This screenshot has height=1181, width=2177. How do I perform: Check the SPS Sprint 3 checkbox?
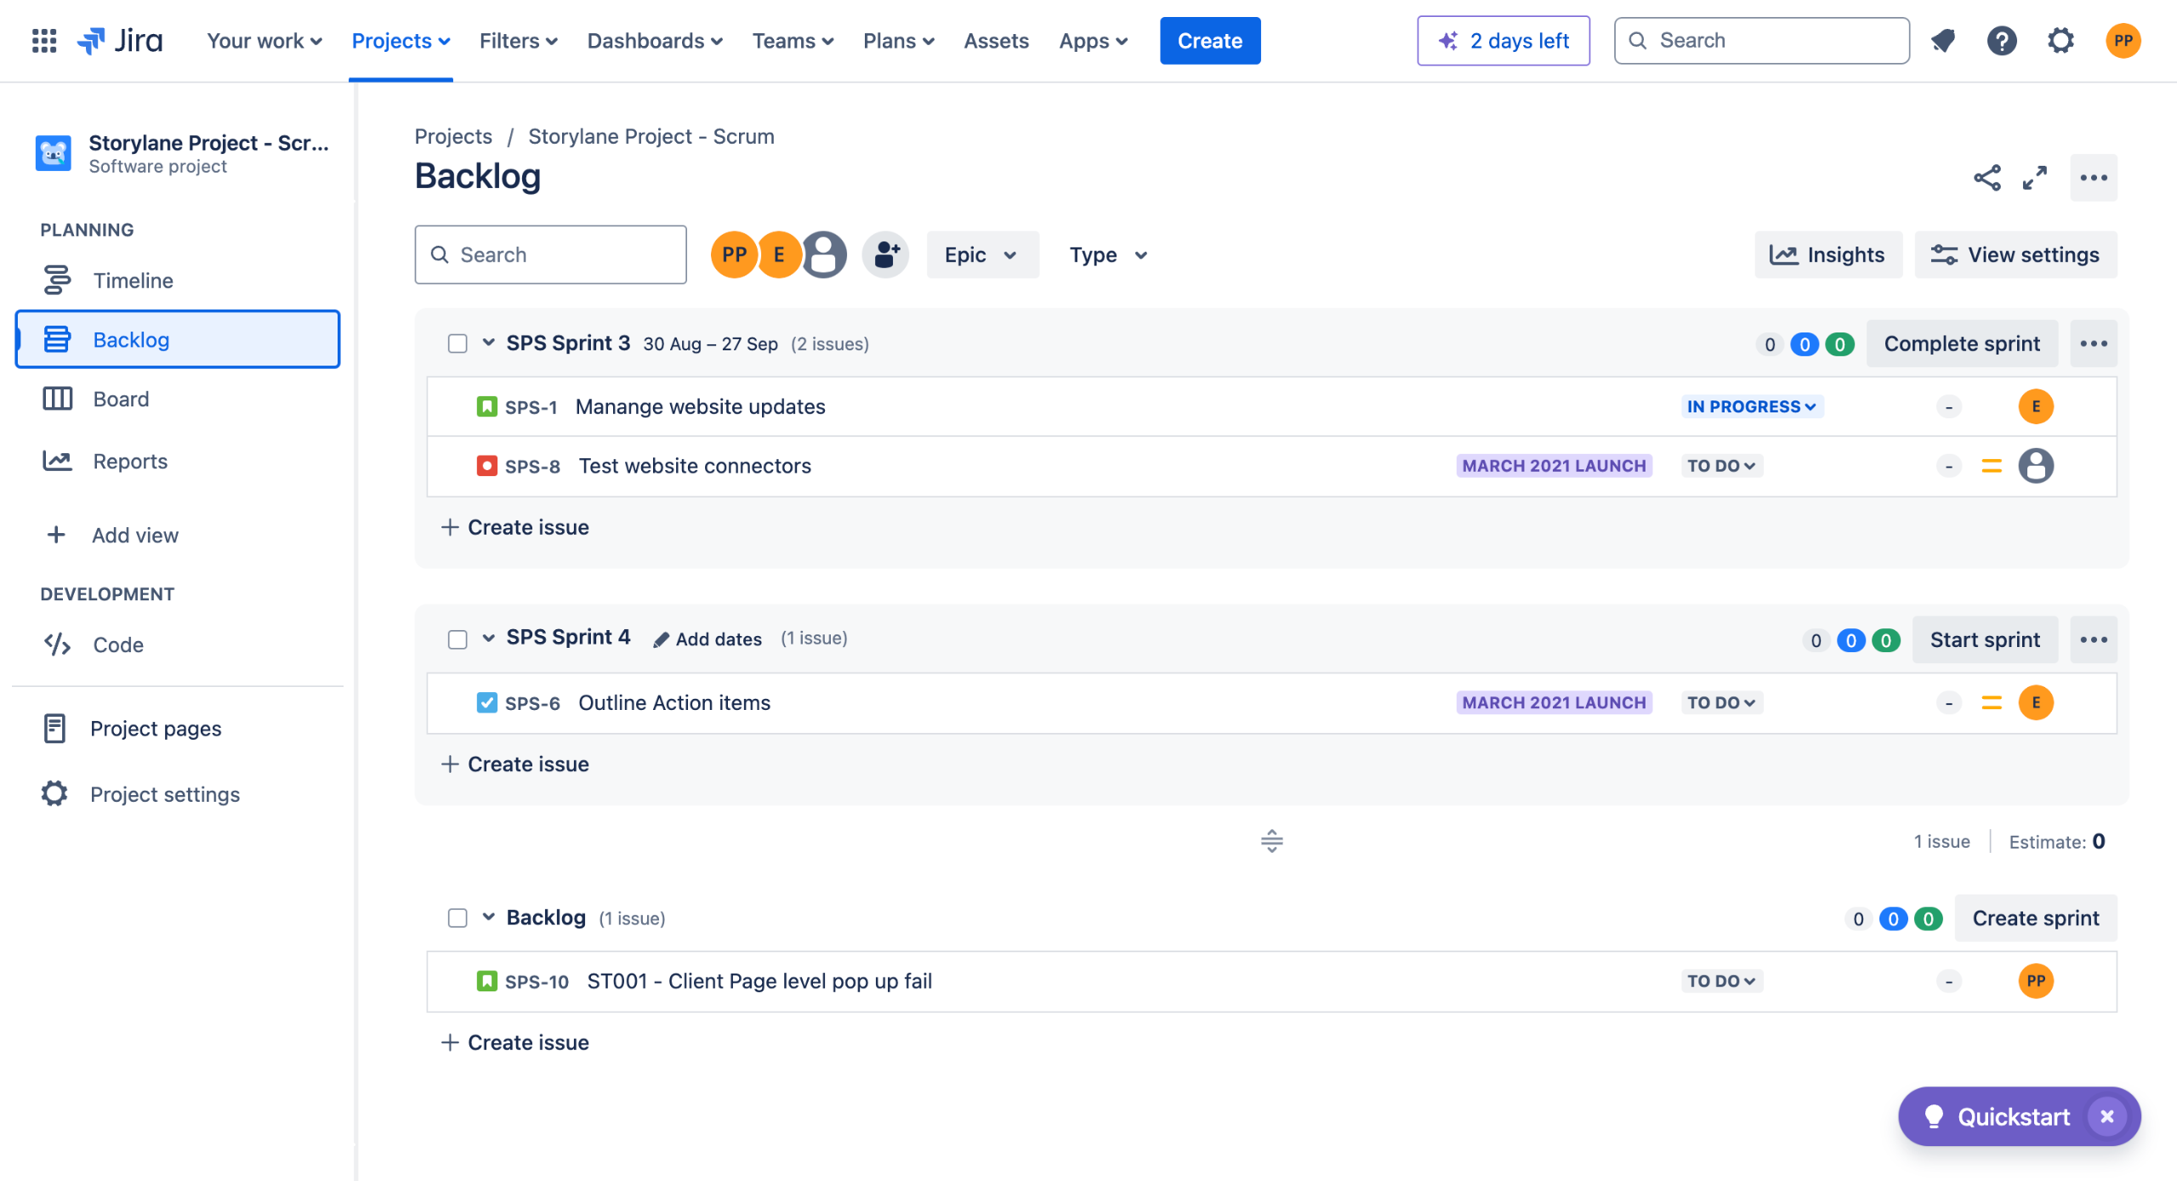pyautogui.click(x=458, y=344)
